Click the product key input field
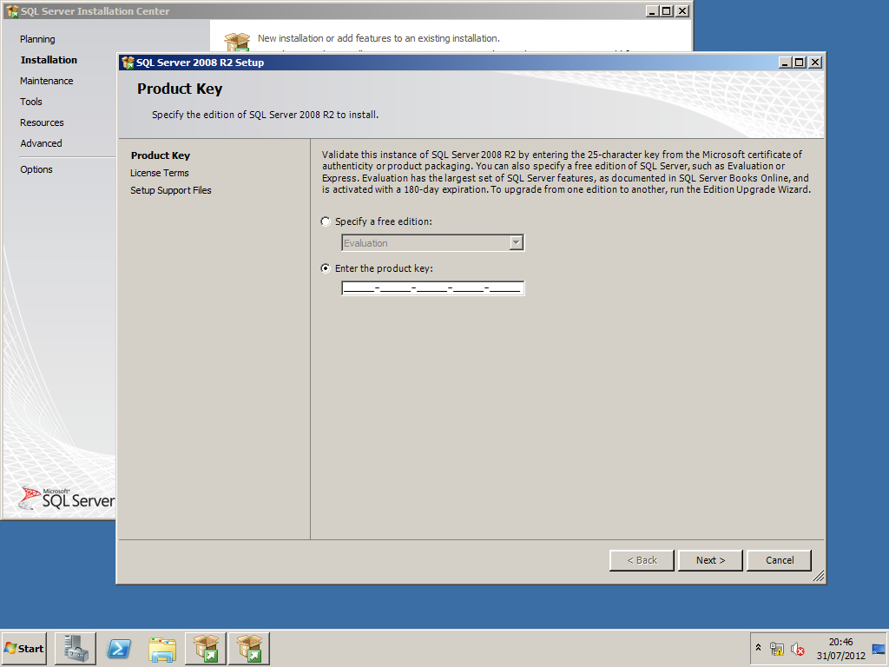 pyautogui.click(x=432, y=288)
